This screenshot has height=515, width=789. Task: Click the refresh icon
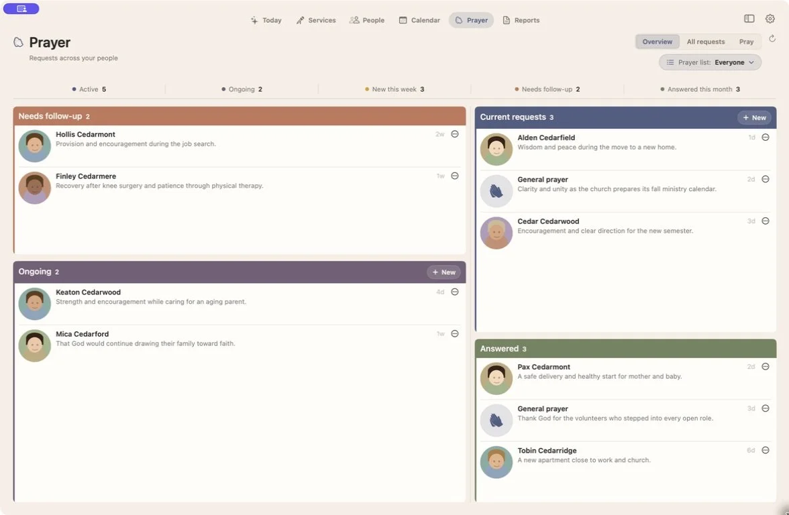pos(772,38)
